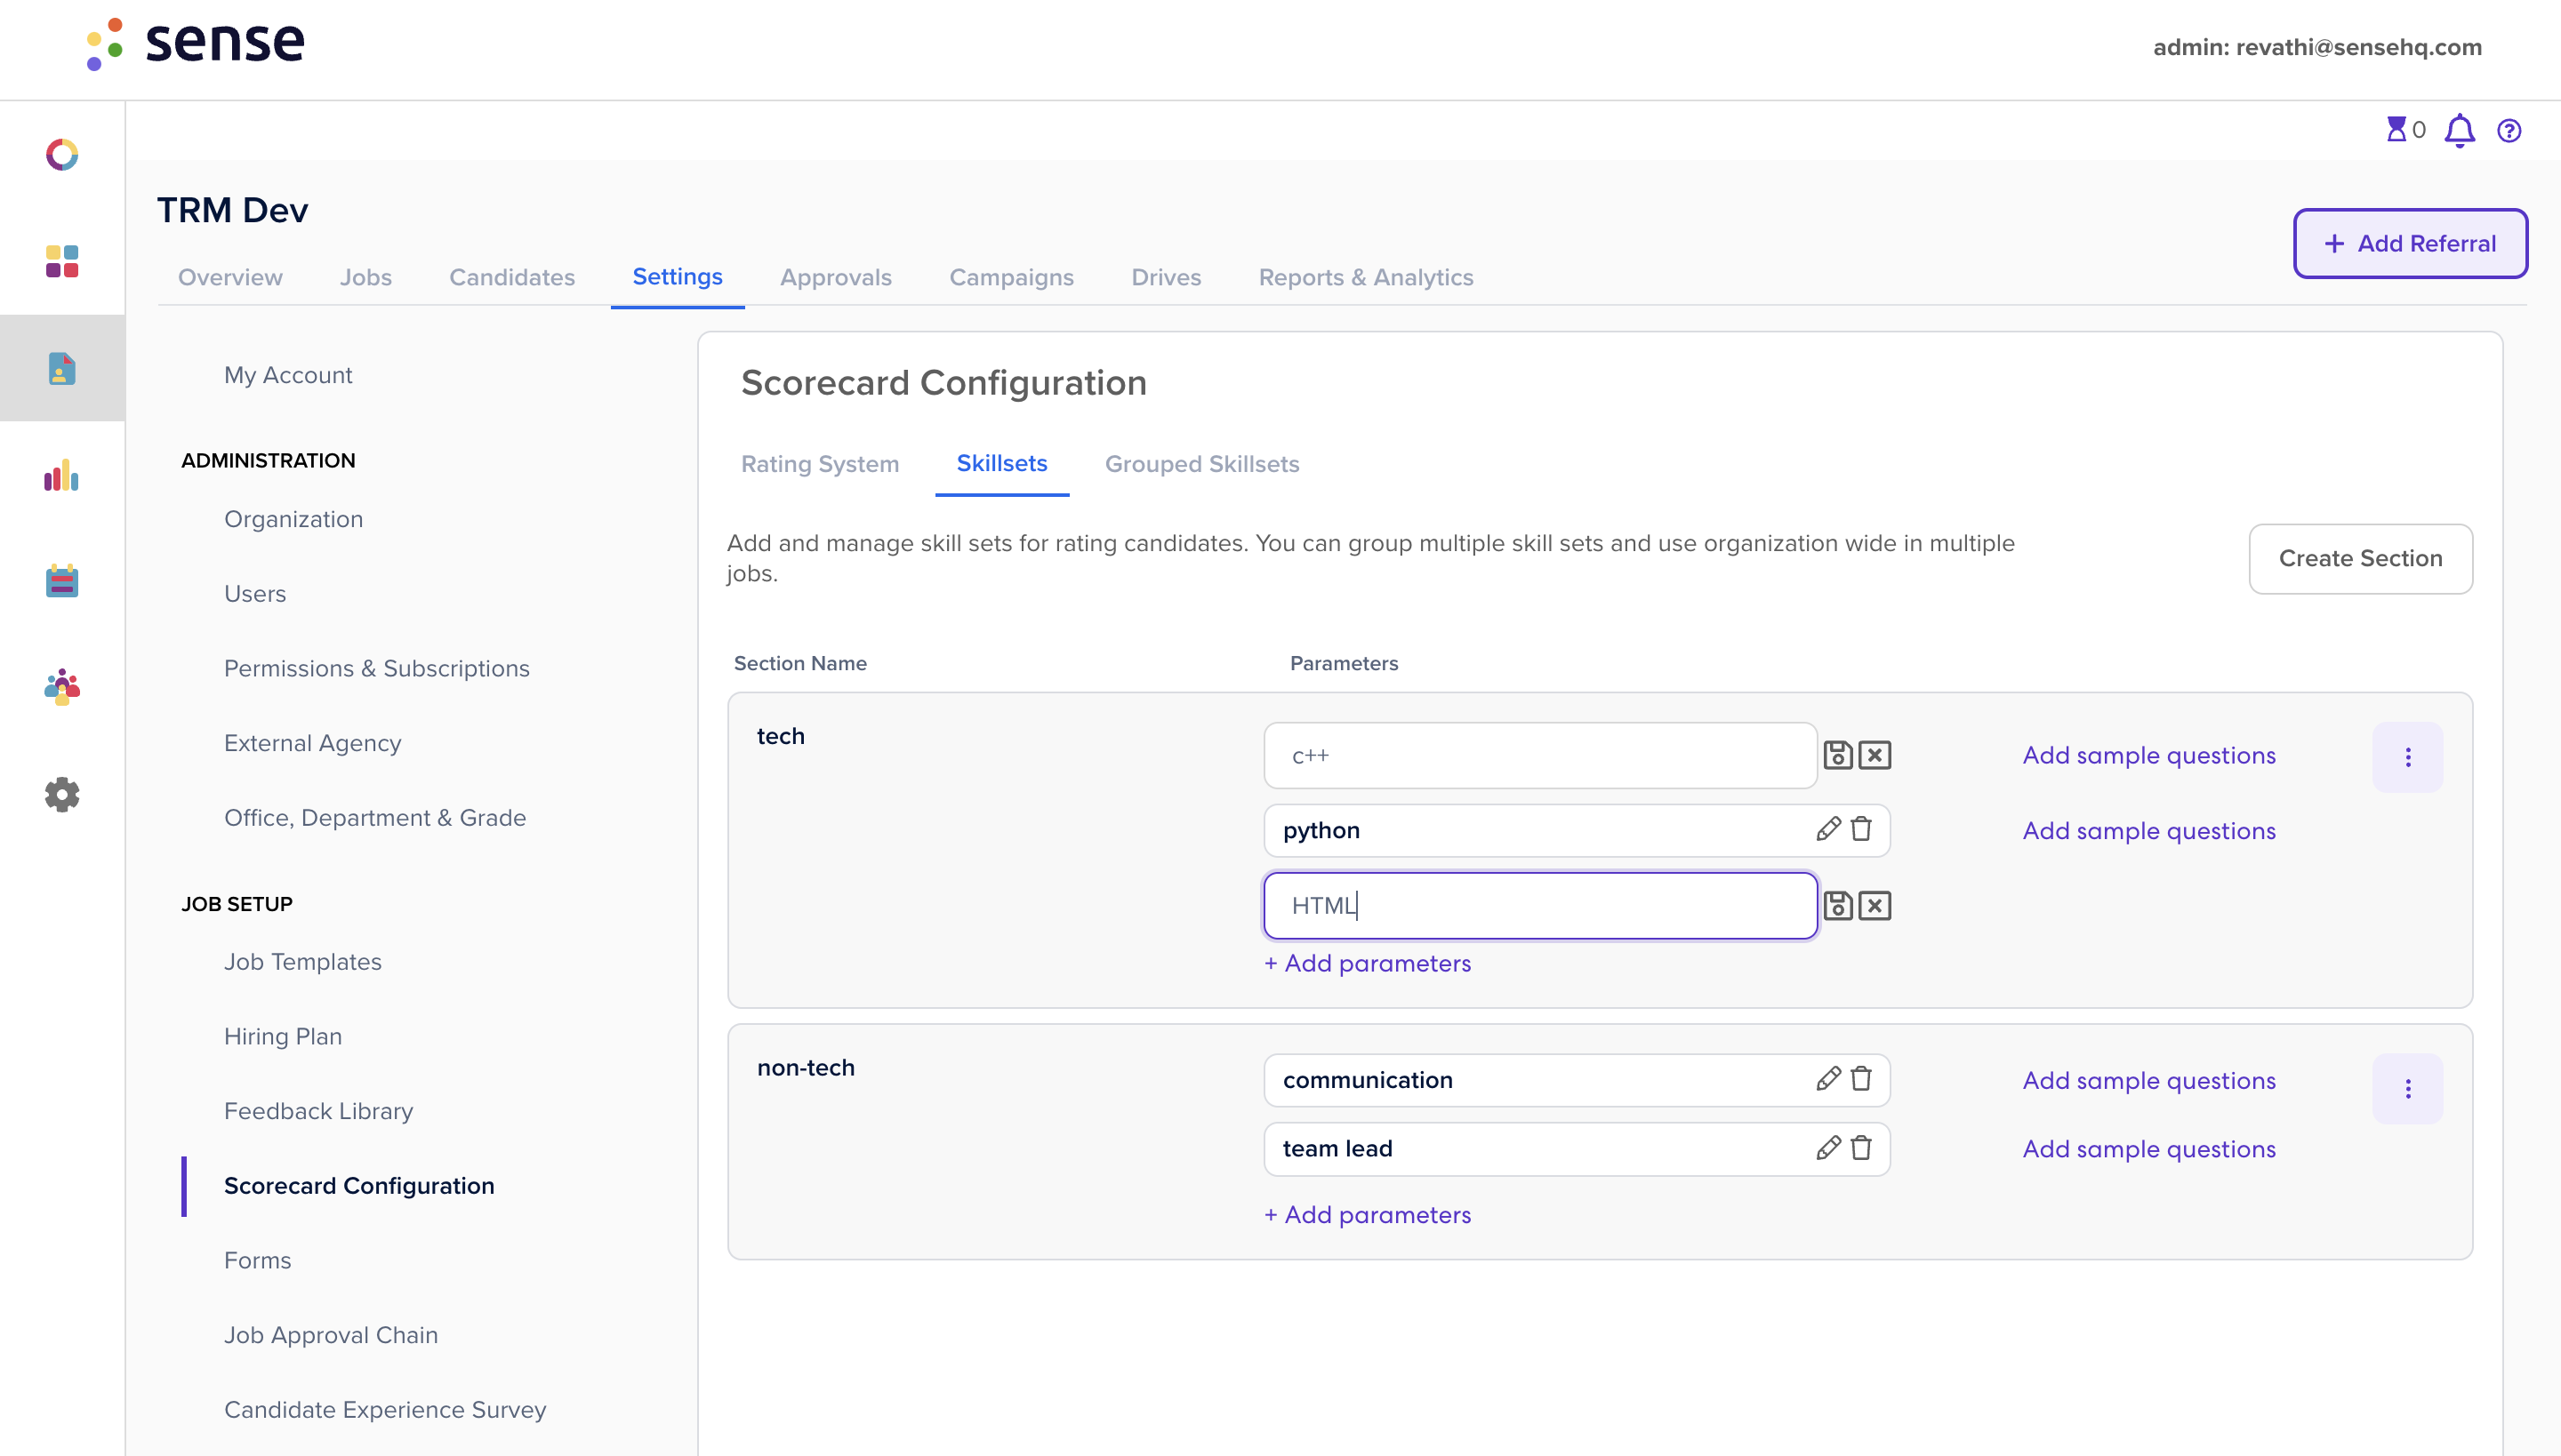2561x1456 pixels.
Task: Open the donut chart icon in left sidebar
Action: [x=62, y=155]
